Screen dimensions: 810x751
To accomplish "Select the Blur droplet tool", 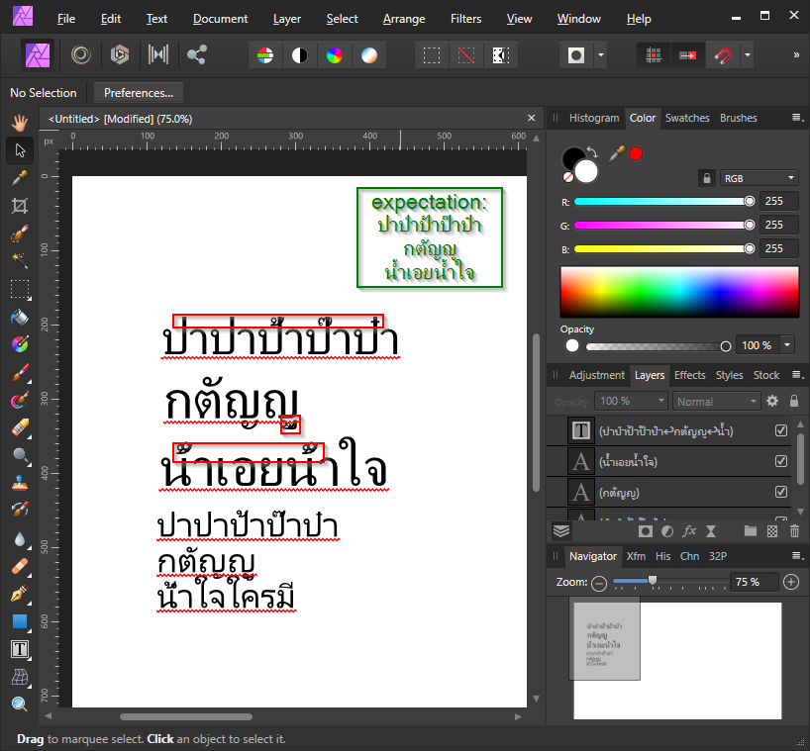I will pyautogui.click(x=20, y=539).
